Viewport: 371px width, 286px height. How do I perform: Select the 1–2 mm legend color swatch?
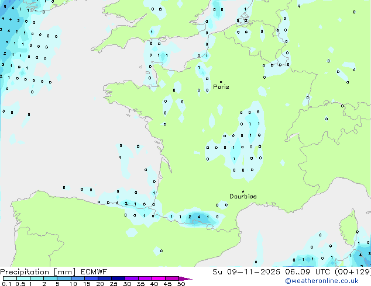point(37,278)
